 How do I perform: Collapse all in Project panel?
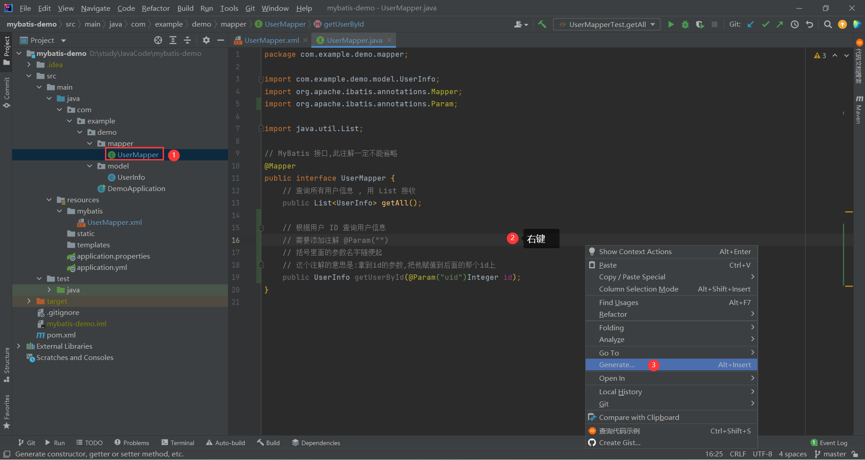point(187,40)
